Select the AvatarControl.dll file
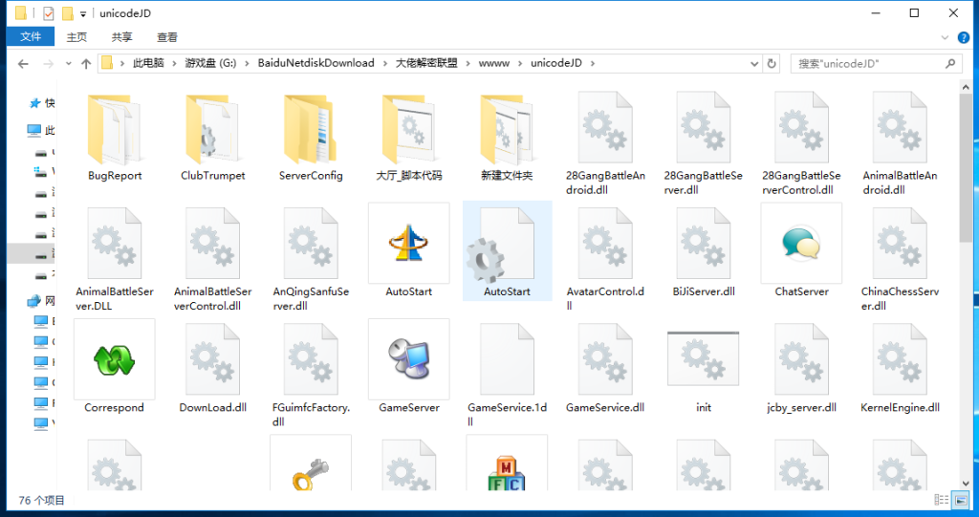This screenshot has height=517, width=979. pyautogui.click(x=605, y=259)
